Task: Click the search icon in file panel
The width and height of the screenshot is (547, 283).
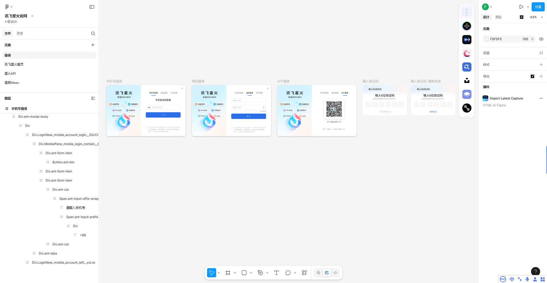Action: [x=93, y=33]
